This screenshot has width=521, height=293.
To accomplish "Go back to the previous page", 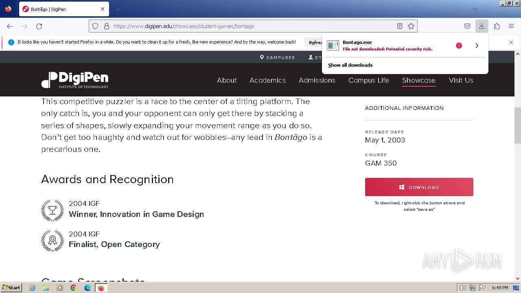I will coord(10,26).
